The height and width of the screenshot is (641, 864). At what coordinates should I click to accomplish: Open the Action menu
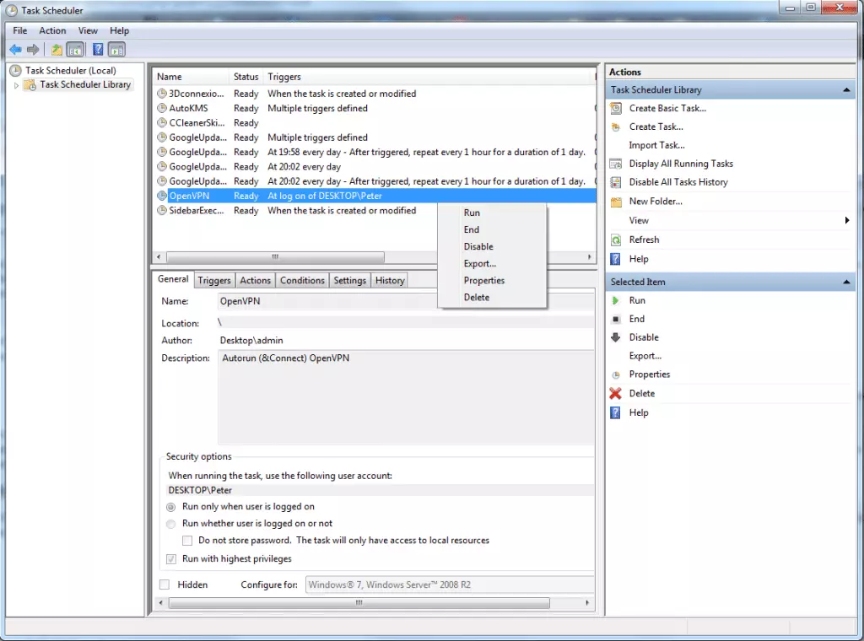pos(52,30)
